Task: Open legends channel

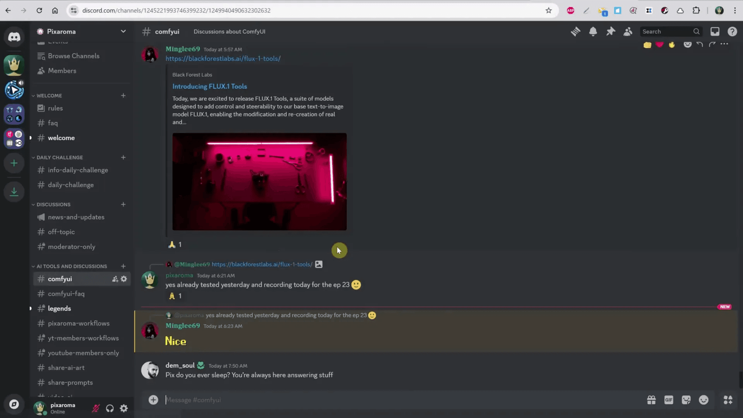Action: 82,308
